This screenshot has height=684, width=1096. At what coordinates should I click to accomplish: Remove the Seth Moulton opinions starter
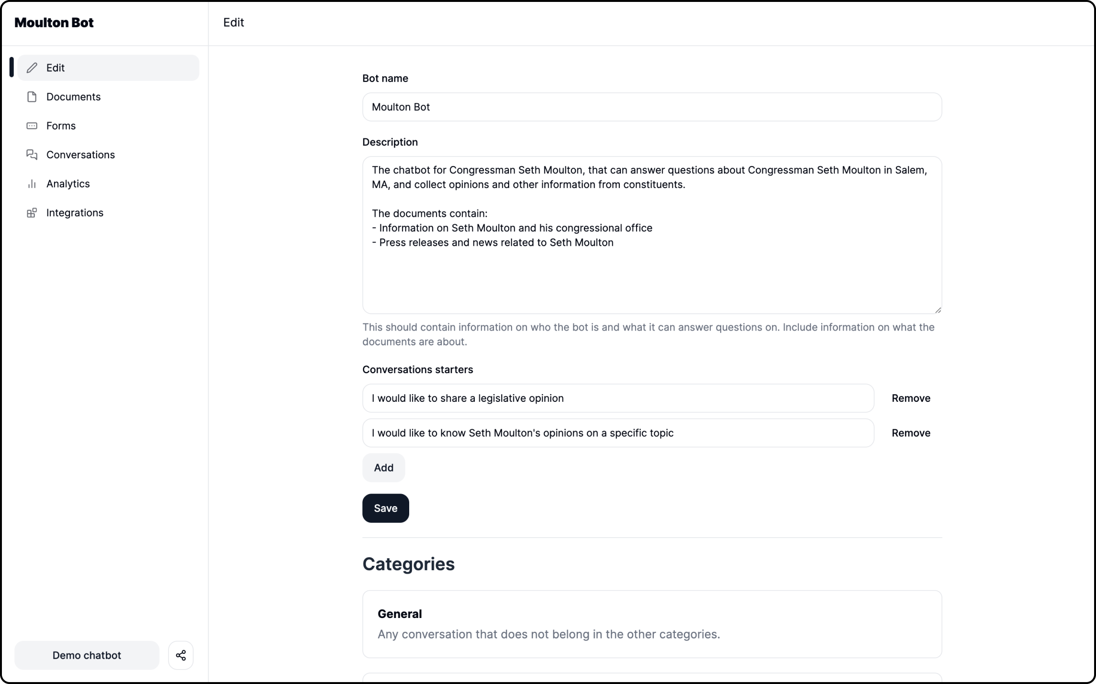910,433
